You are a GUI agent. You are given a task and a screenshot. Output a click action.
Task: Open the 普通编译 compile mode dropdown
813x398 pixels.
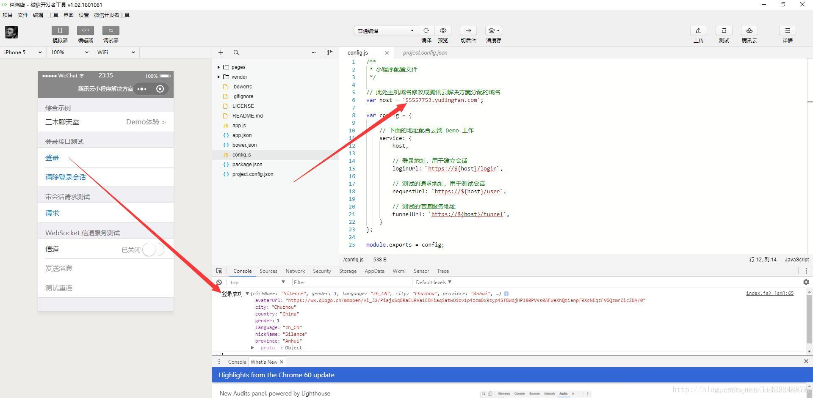click(386, 30)
